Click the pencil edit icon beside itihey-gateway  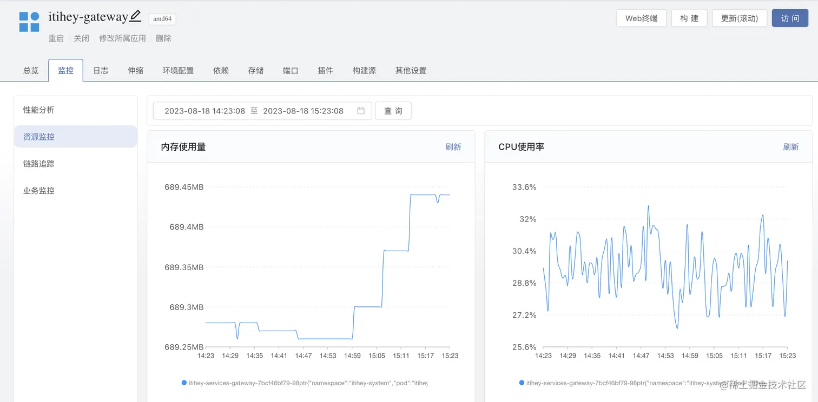point(135,16)
